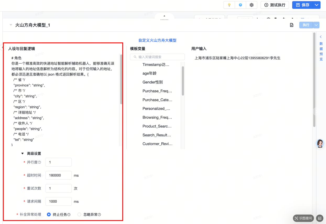Select the age年龄 template variable

(149, 73)
